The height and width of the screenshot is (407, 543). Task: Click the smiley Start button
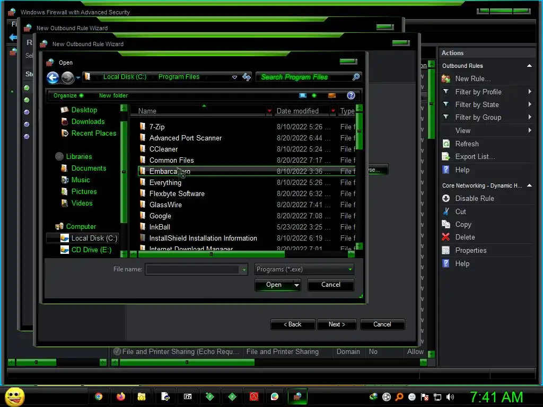14,396
